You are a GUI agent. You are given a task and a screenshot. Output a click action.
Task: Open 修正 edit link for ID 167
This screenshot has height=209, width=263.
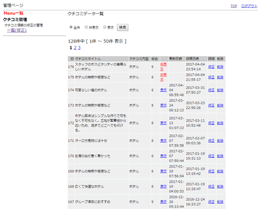211,202
